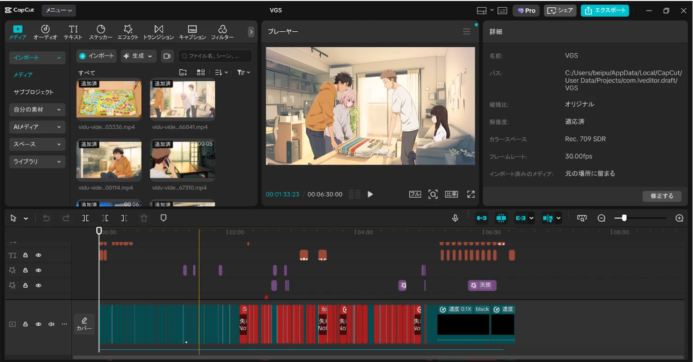Click the keyboard shortcuts icon

(502, 11)
